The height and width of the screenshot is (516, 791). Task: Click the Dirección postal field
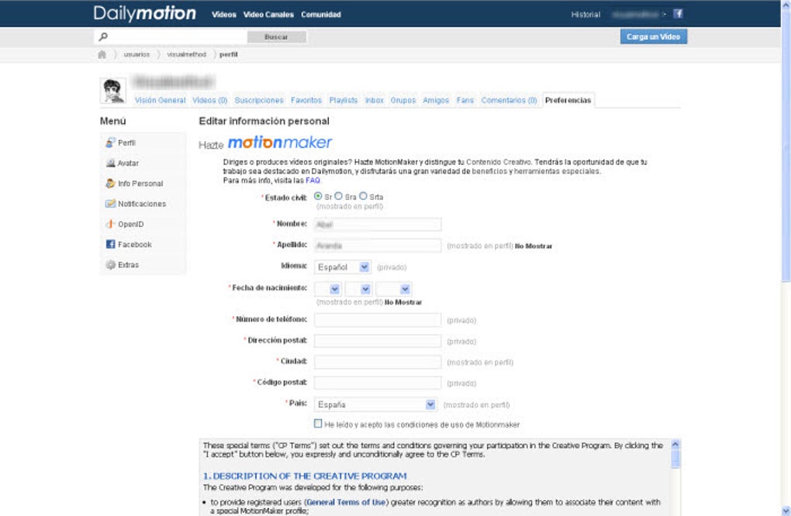(378, 341)
